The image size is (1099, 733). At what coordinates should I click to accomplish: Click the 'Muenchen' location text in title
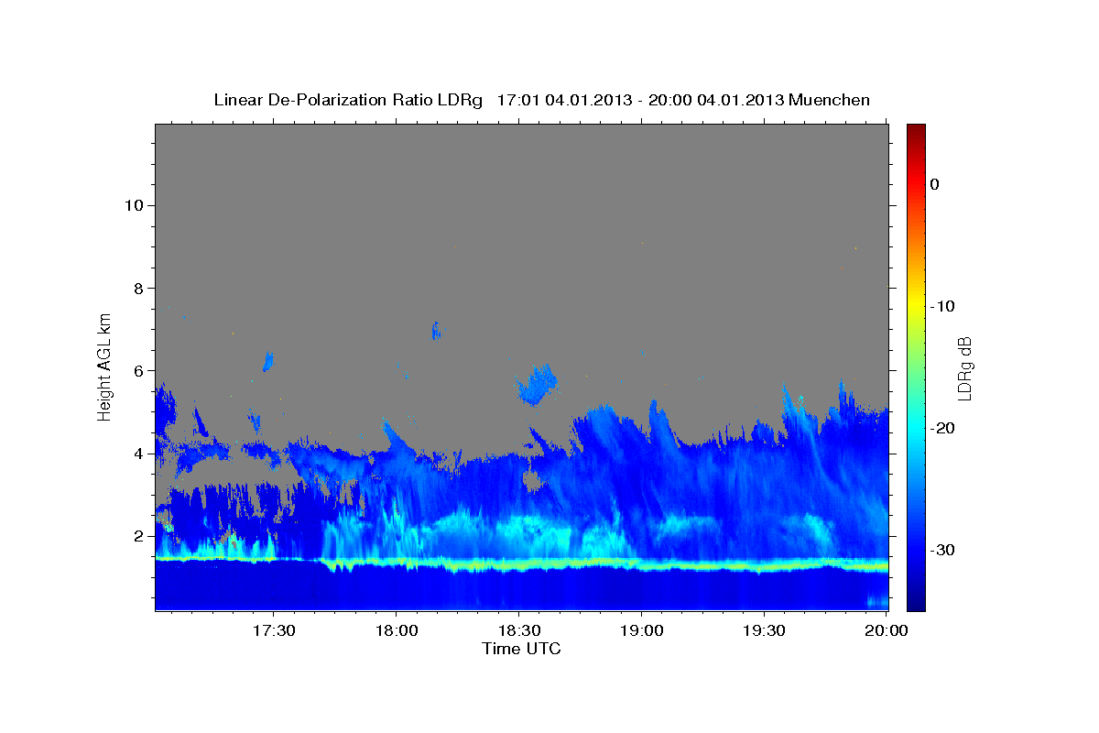[831, 100]
